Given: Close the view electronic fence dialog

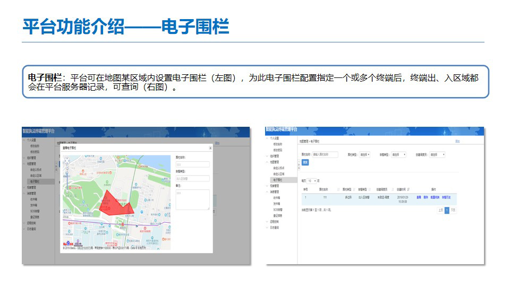Looking at the screenshot, I should pos(210,148).
